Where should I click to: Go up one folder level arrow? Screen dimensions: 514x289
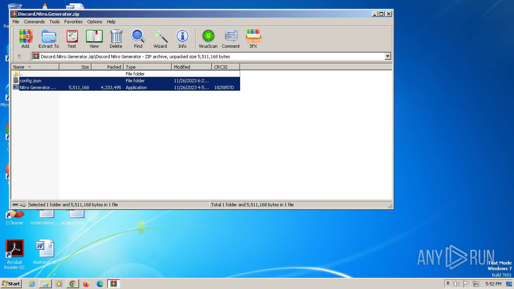[19, 57]
